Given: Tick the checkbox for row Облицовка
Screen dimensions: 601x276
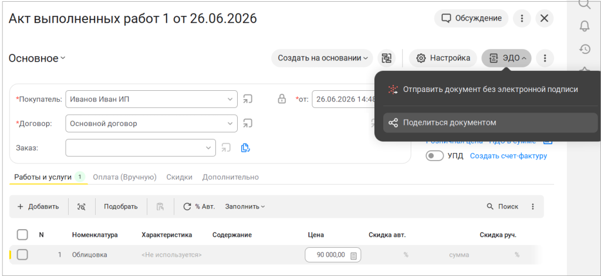Looking at the screenshot, I should pos(22,254).
